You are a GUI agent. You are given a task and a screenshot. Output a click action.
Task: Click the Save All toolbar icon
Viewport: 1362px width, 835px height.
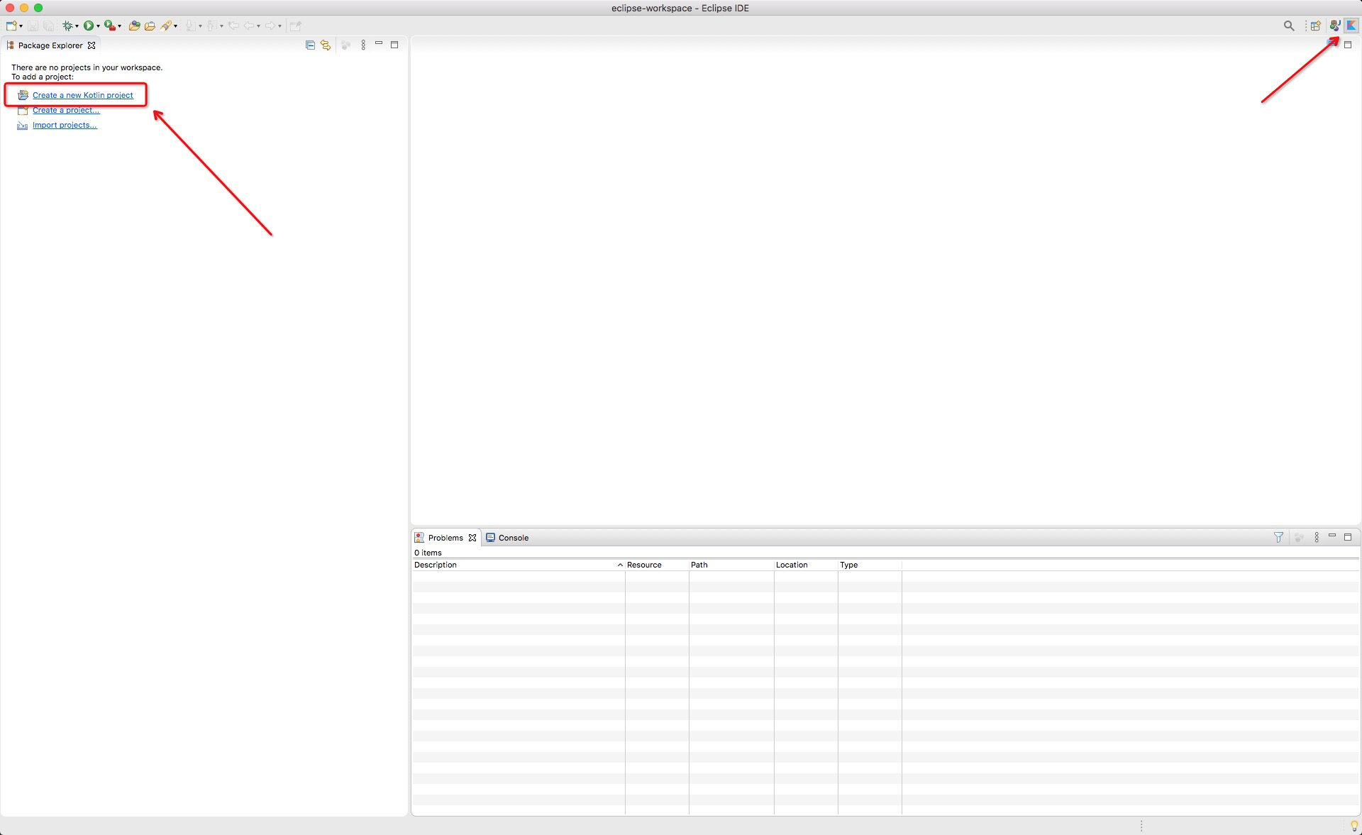pyautogui.click(x=48, y=26)
